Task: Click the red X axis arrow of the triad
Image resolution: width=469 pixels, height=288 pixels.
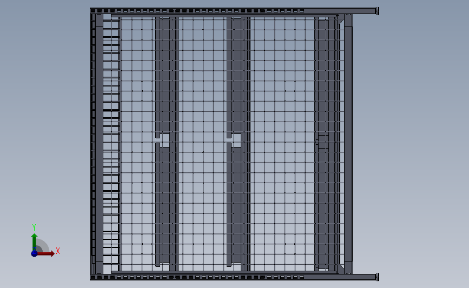Action: tap(45, 253)
